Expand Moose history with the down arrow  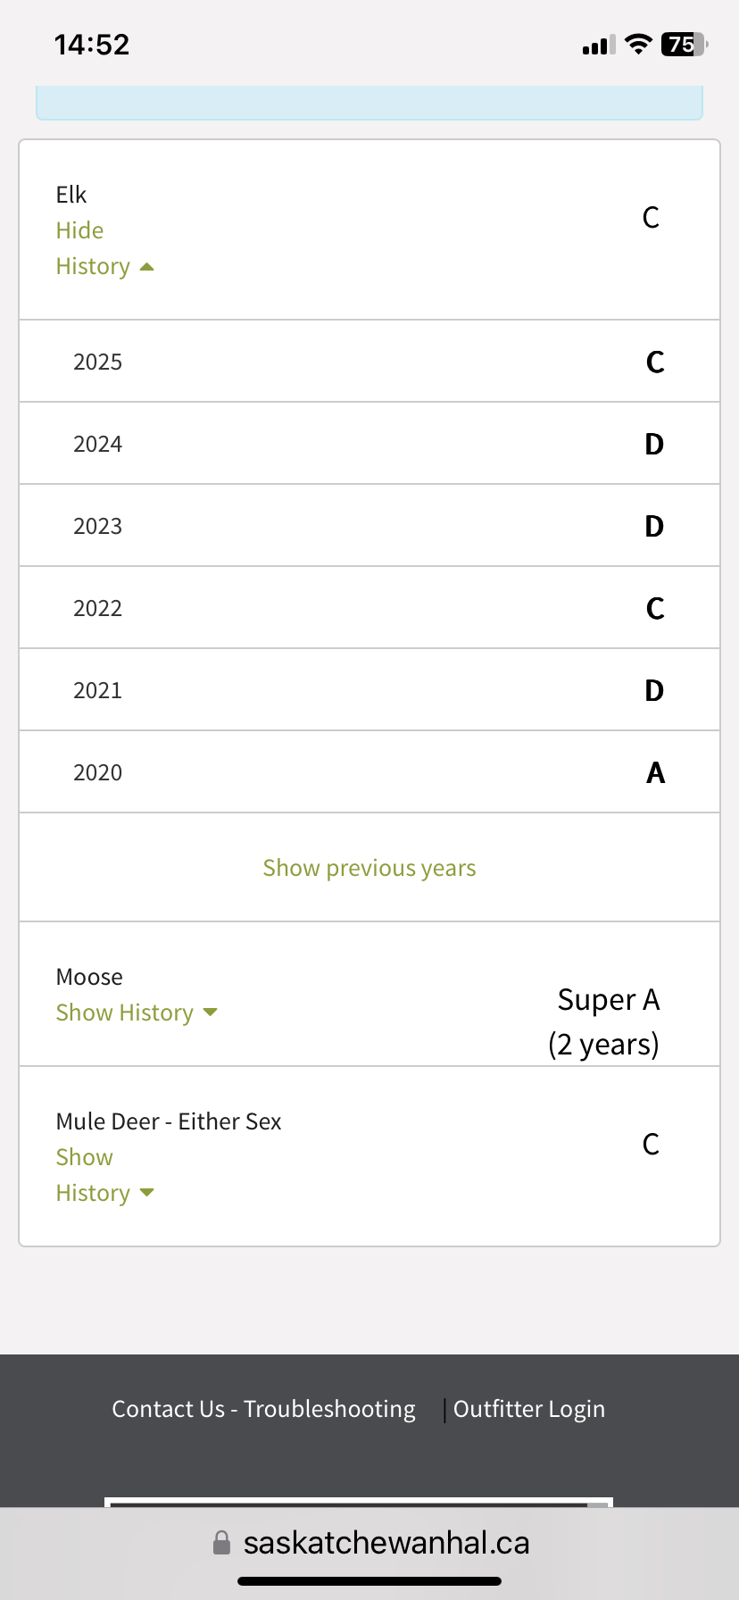click(211, 1012)
